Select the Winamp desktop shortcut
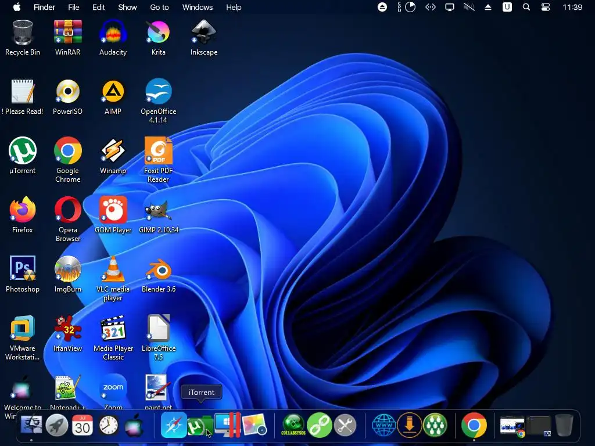The image size is (595, 446). coord(113,156)
